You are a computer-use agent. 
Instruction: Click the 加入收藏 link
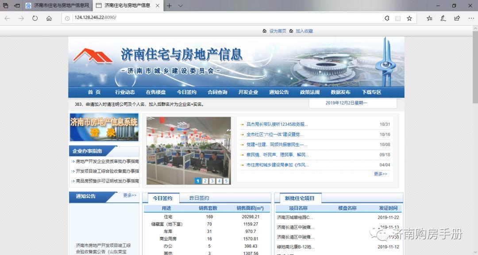pos(304,31)
